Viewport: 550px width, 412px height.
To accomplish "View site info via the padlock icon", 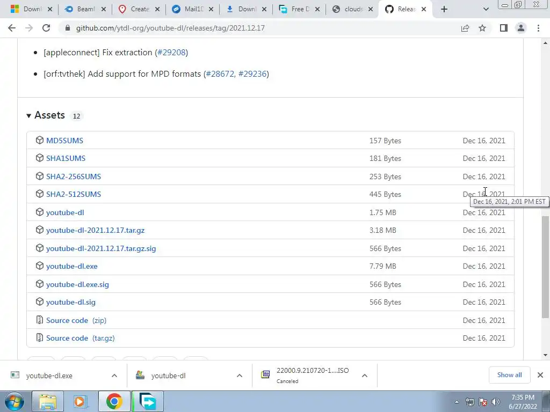I will (x=68, y=28).
